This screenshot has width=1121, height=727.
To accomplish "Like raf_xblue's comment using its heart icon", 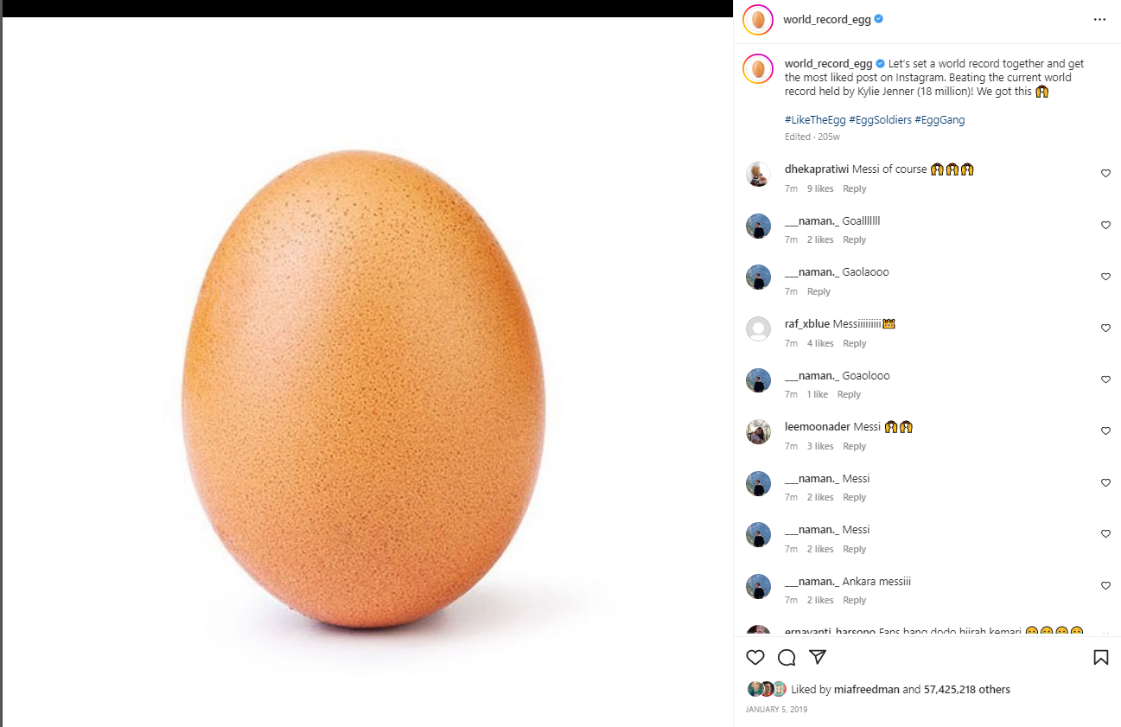I will pyautogui.click(x=1105, y=328).
